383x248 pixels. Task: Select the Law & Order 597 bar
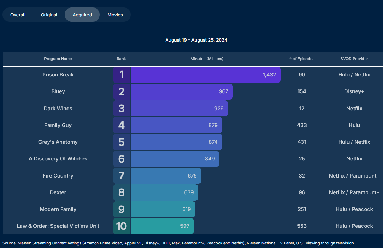click(x=162, y=226)
